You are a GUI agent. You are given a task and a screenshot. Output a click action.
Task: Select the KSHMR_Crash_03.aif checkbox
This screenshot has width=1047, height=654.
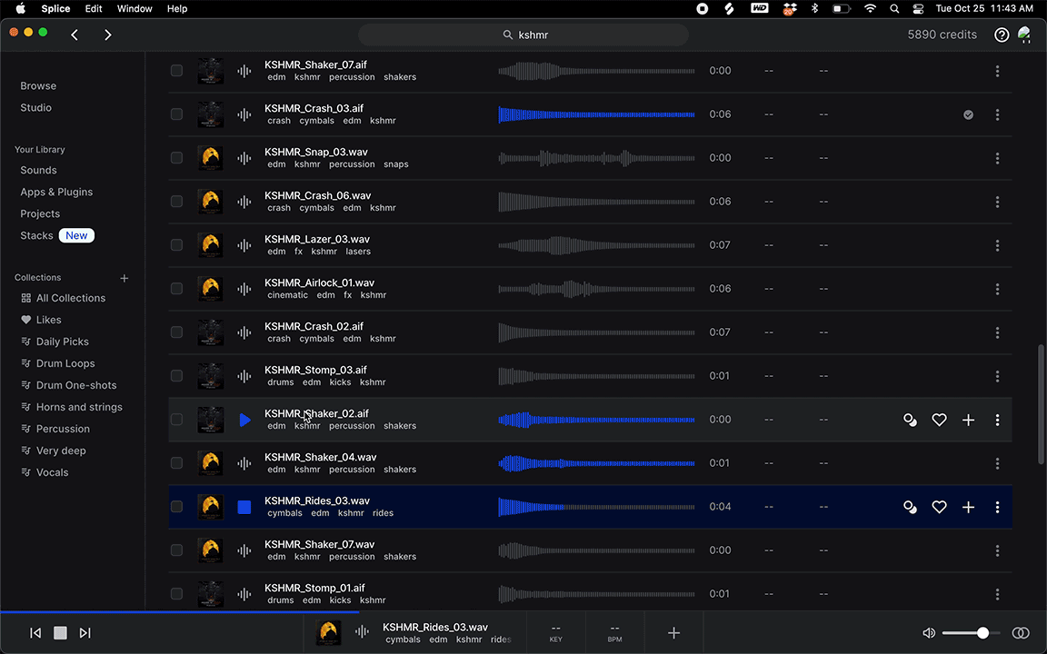point(176,114)
